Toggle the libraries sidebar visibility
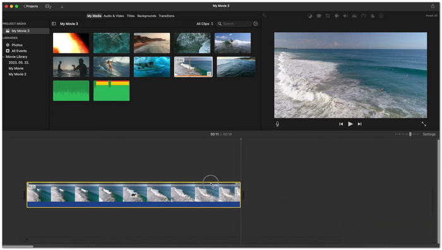The width and height of the screenshot is (442, 250). point(54,24)
